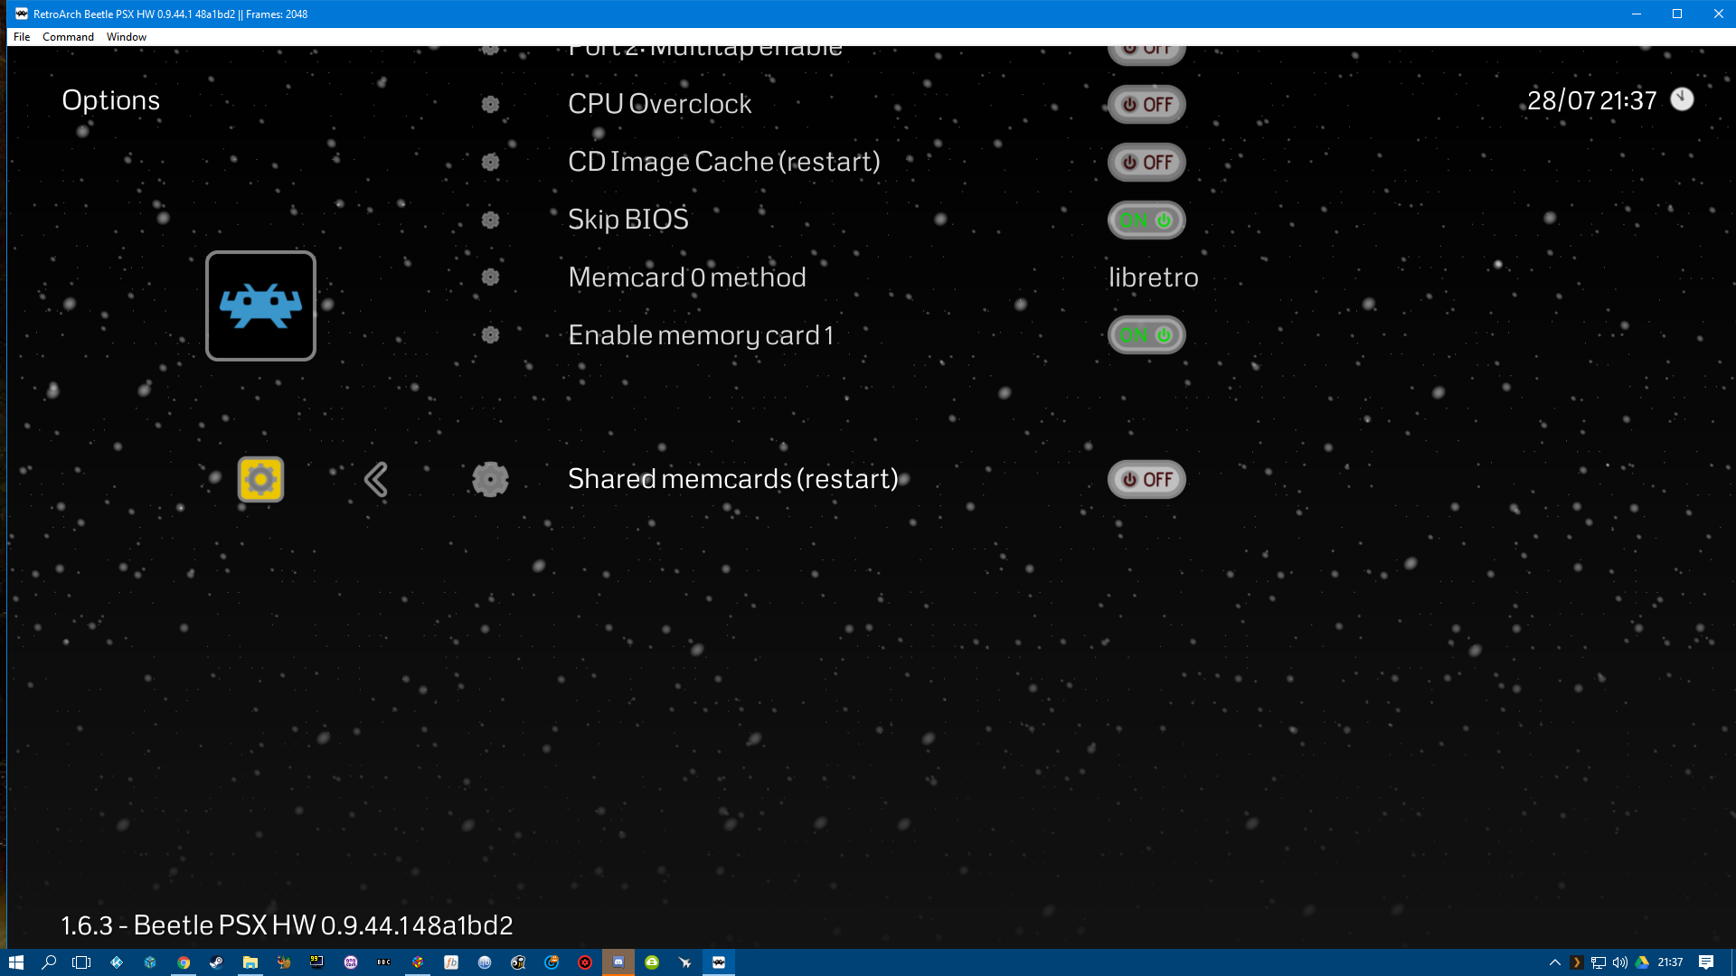
Task: Select the Skip BIOS option label
Action: [x=628, y=220]
